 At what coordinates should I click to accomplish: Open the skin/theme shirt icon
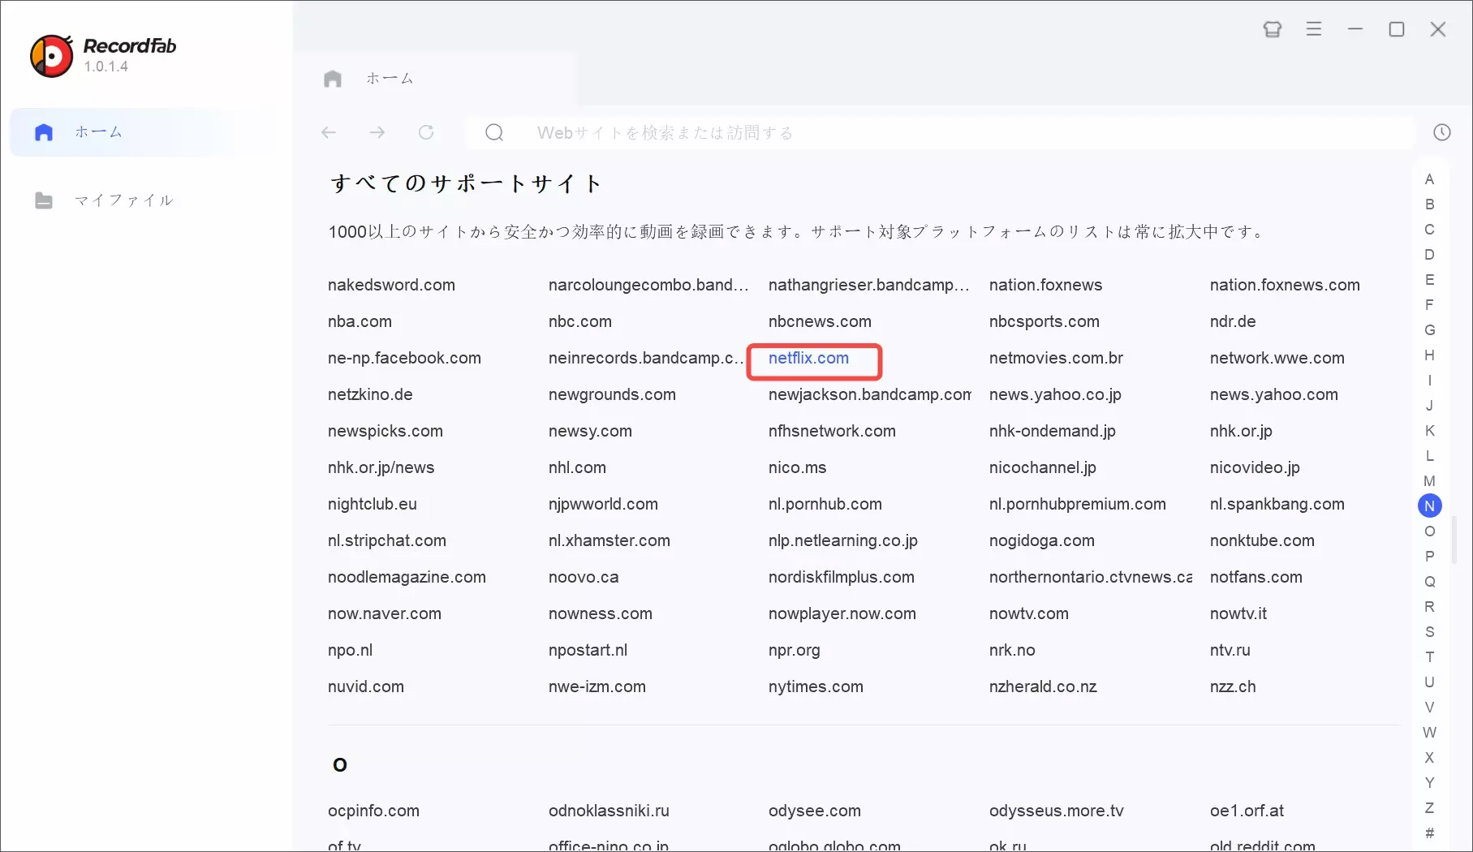point(1273,29)
